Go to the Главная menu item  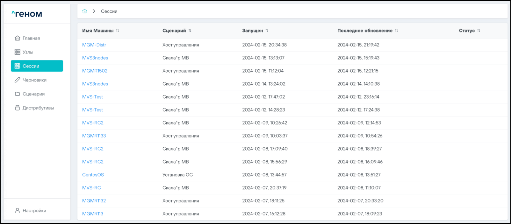coord(31,38)
